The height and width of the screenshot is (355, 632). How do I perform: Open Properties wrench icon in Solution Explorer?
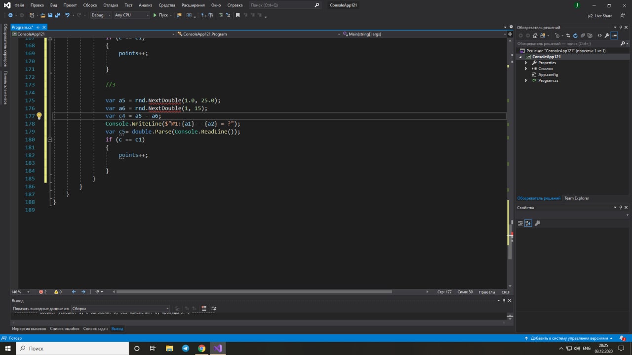[x=607, y=35]
